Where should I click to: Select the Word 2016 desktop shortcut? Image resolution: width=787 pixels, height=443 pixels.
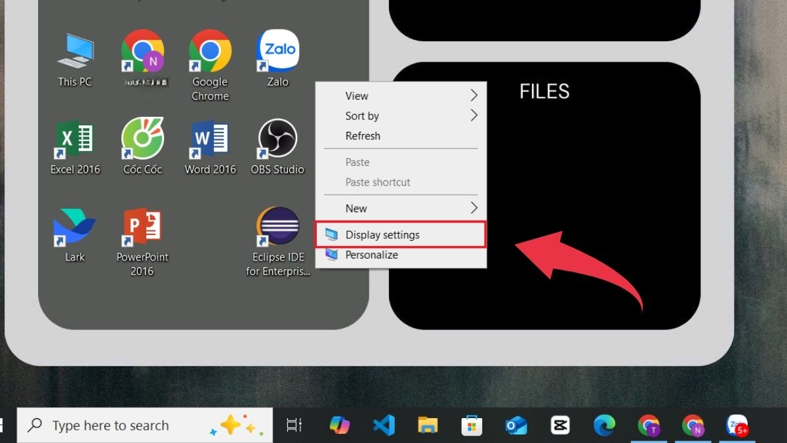pyautogui.click(x=210, y=148)
